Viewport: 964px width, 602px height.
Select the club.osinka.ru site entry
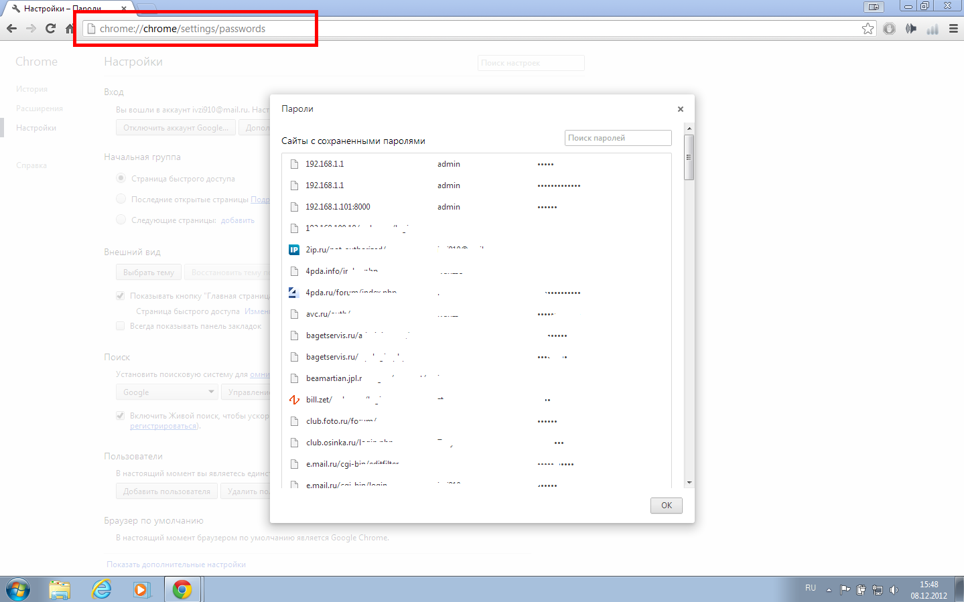tap(349, 443)
